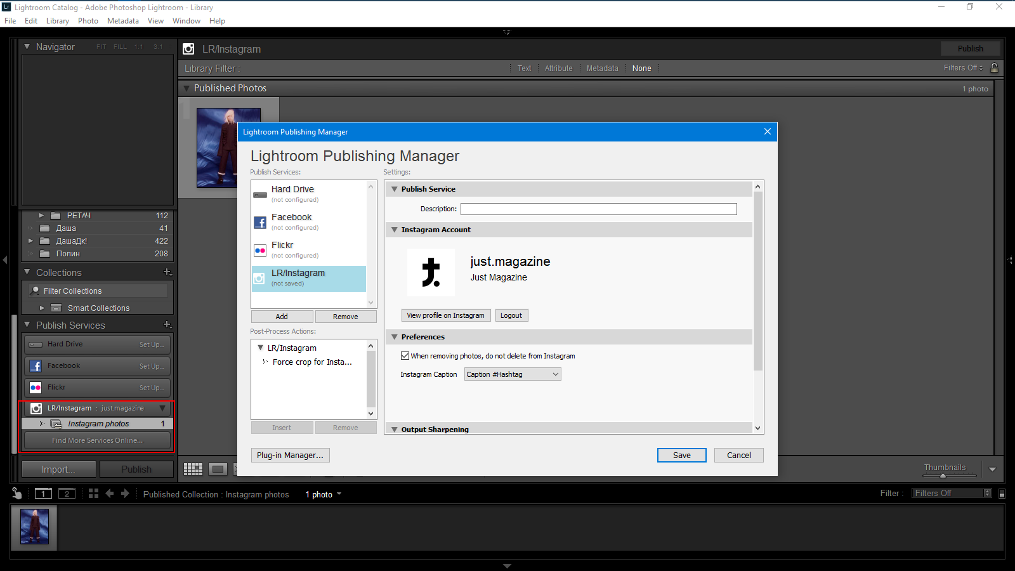1015x571 pixels.
Task: Go forward with the filmstrip right arrow
Action: point(125,494)
